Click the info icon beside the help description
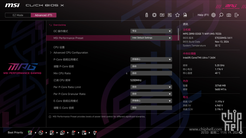Screen dimensions: 246x138 pos(50,117)
